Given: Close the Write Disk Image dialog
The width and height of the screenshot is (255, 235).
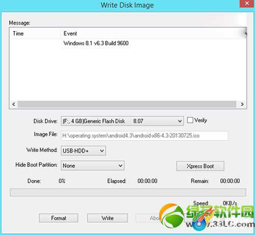Looking at the screenshot, I should (x=247, y=4).
